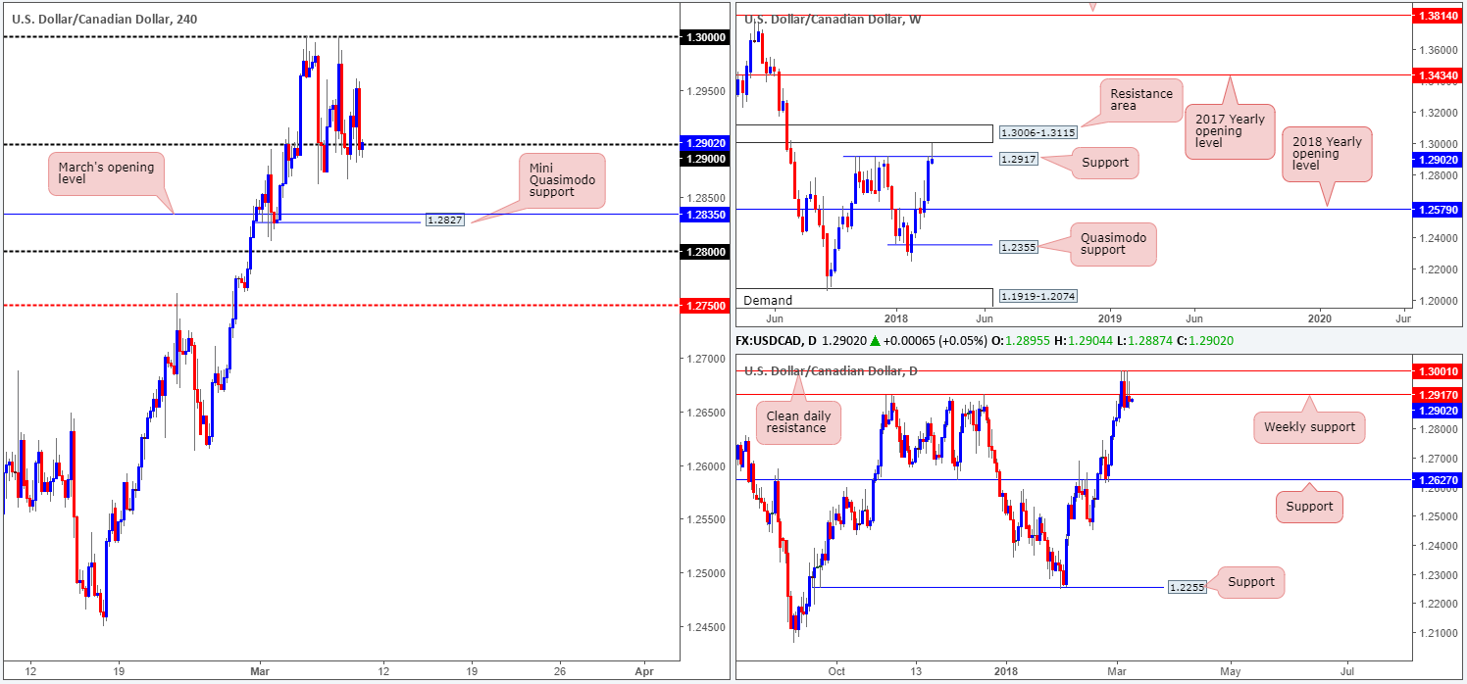Screen dimensions: 1467x684
Task: Click the blue 1.29020 price tag on daily chart
Action: 1437,411
